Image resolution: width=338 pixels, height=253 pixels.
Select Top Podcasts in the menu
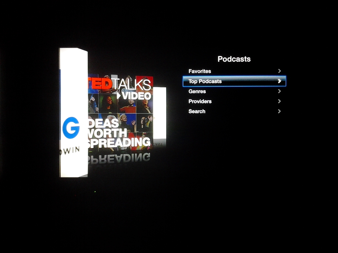(234, 81)
